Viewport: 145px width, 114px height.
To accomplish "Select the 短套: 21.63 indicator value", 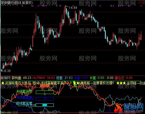I will point(64,78).
